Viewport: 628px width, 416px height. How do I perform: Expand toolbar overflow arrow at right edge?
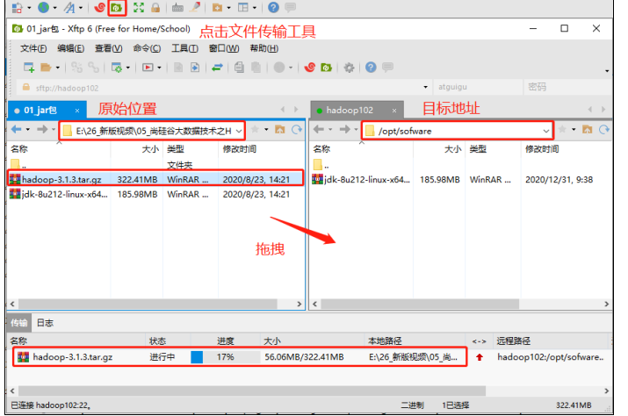[607, 71]
